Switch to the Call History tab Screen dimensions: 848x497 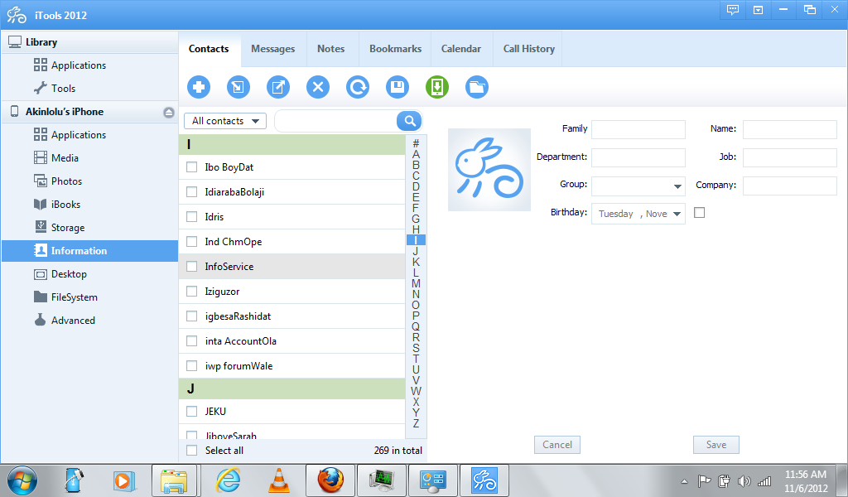coord(529,49)
